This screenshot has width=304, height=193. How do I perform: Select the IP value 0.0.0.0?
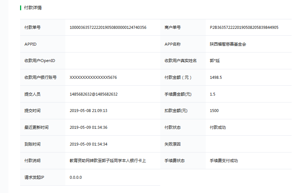(x=76, y=178)
